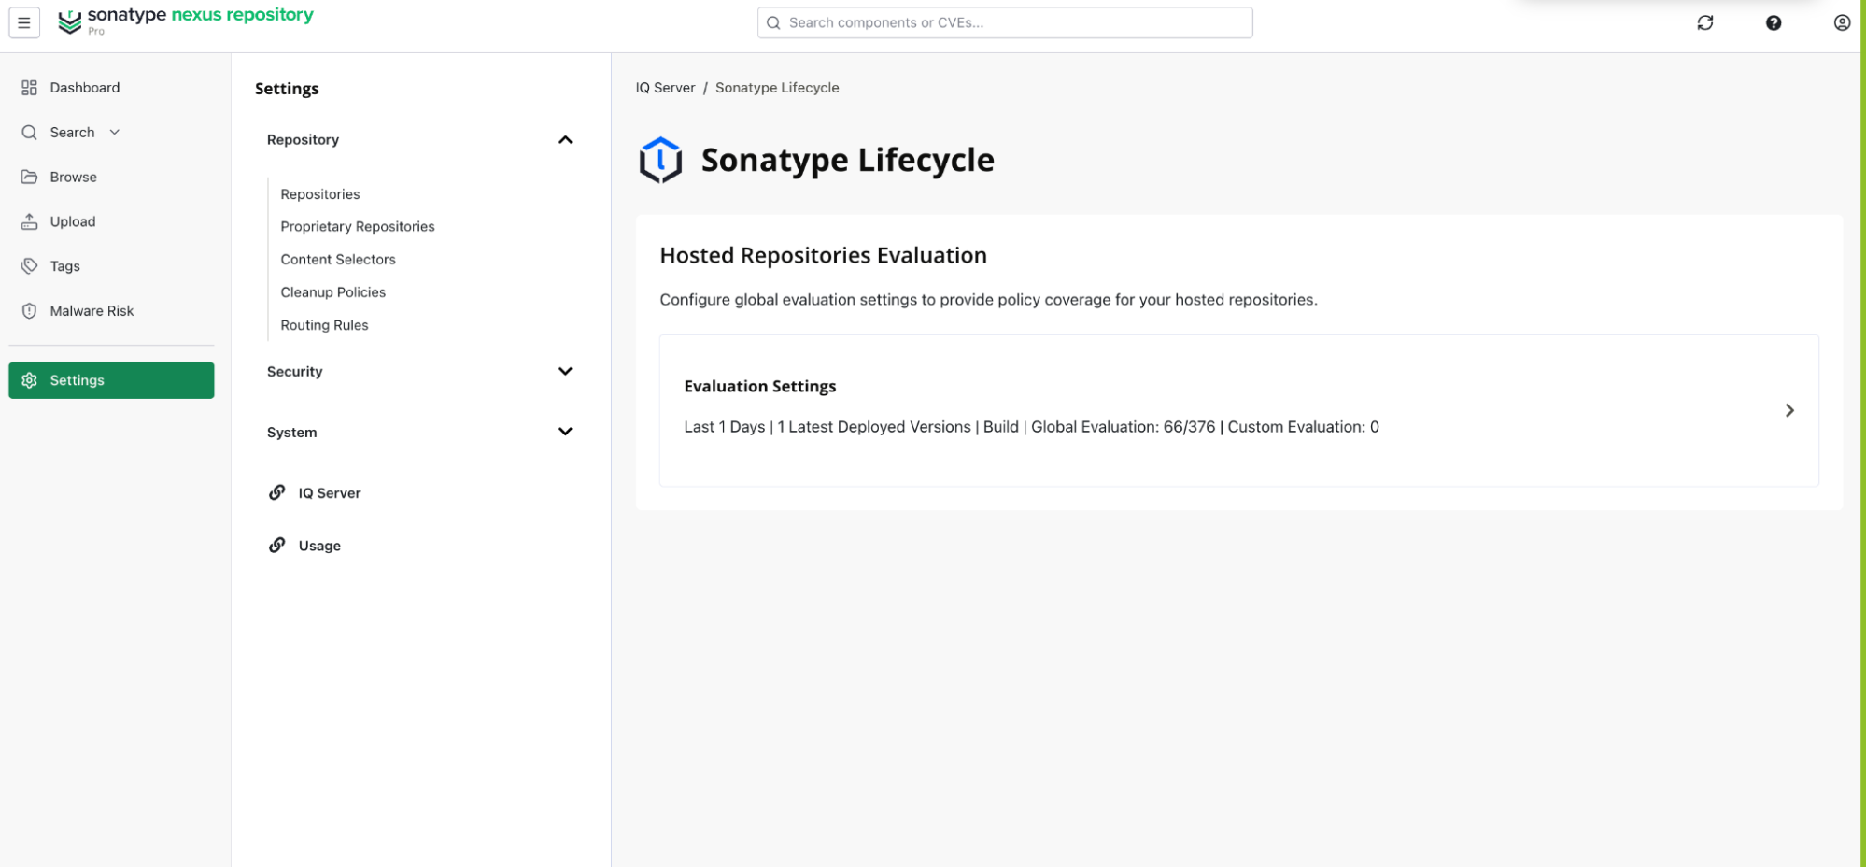The height and width of the screenshot is (867, 1866).
Task: Expand the Security settings section
Action: [565, 371]
